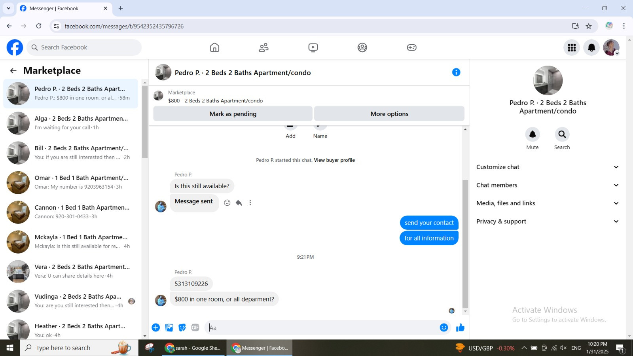Click Mark as pending button
The width and height of the screenshot is (633, 356).
click(233, 114)
